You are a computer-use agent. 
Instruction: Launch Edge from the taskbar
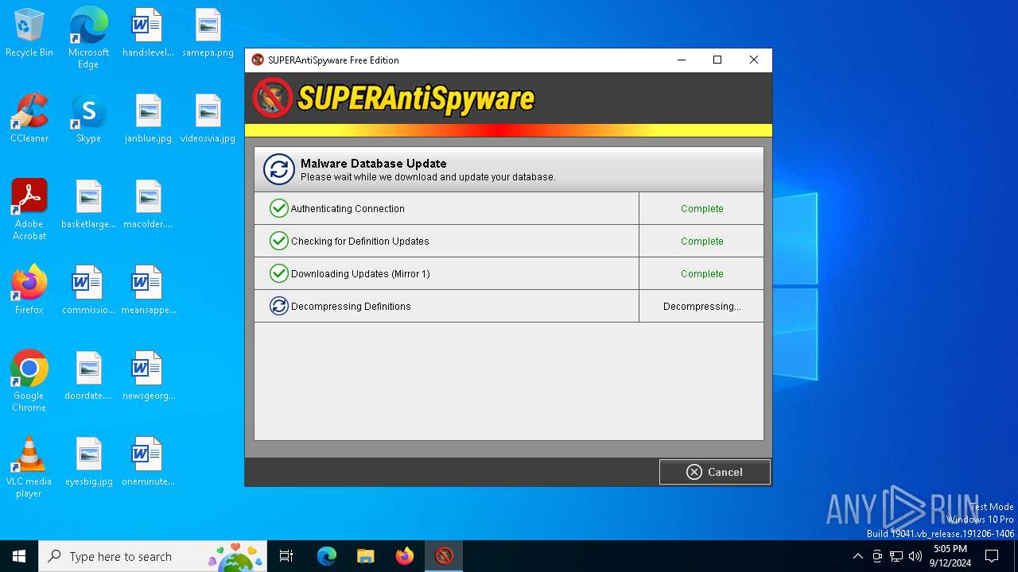[x=327, y=556]
